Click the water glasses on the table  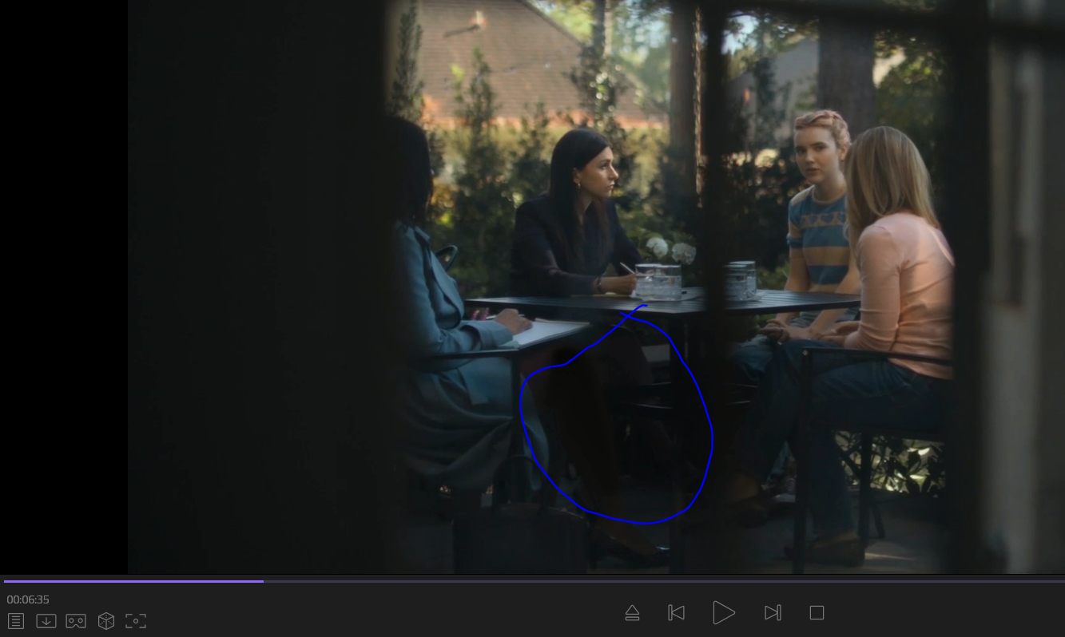pos(659,282)
